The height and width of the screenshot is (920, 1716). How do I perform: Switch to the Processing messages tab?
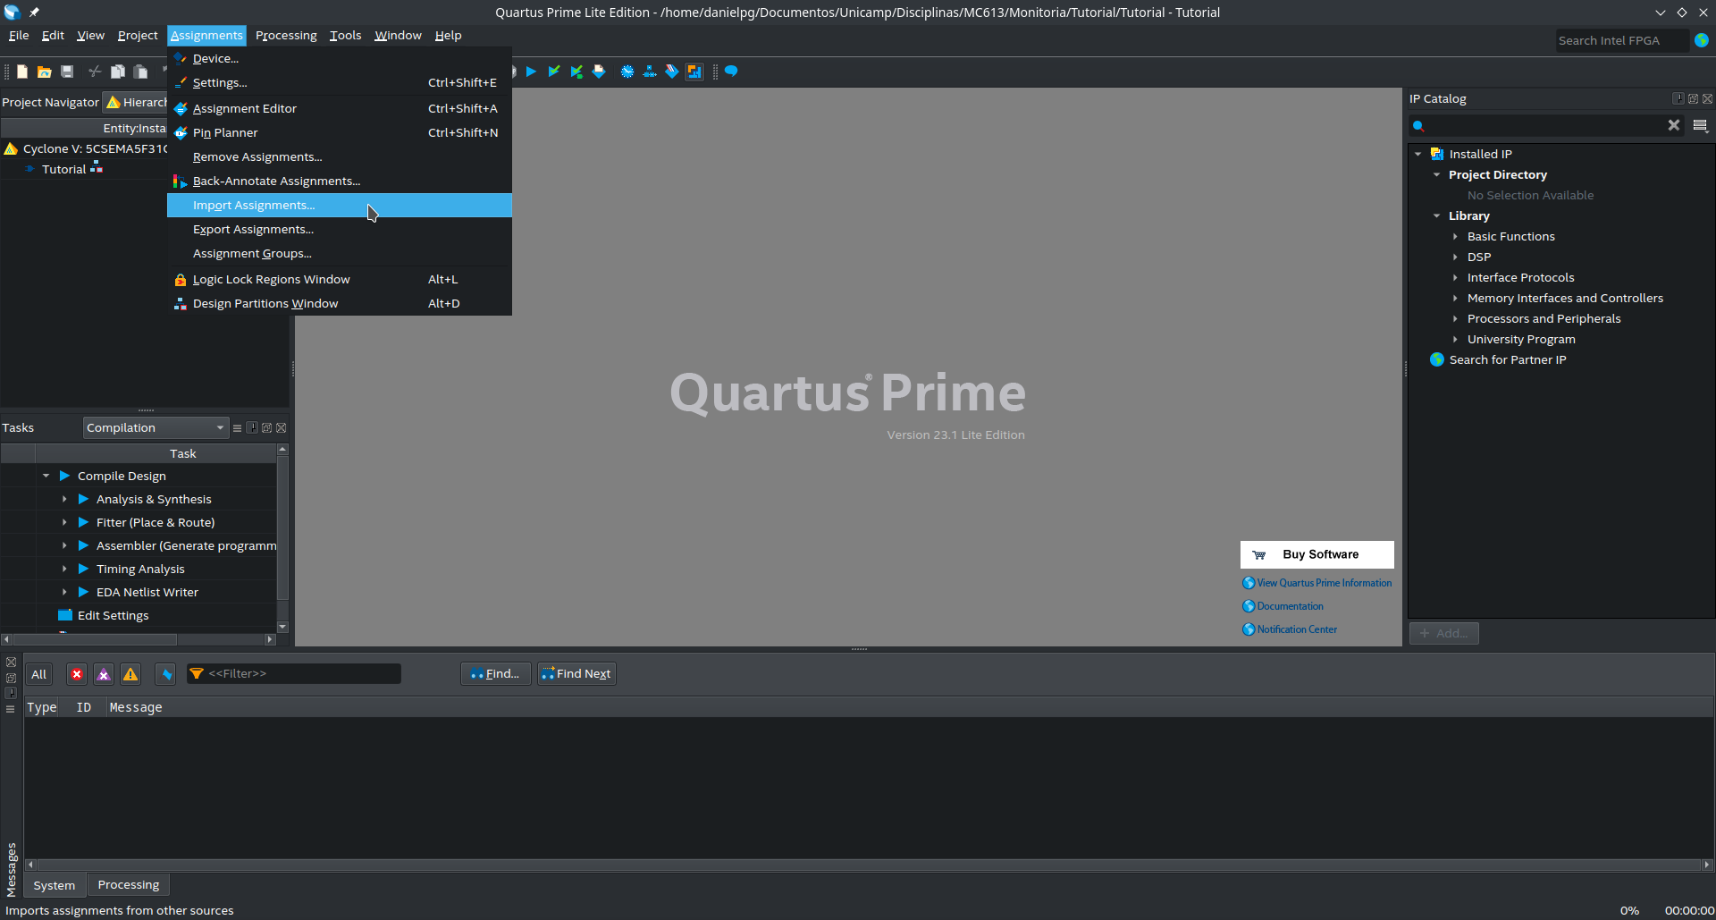pyautogui.click(x=129, y=885)
